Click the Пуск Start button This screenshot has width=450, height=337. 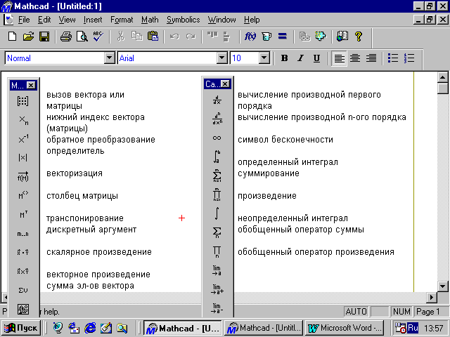tap(21, 328)
